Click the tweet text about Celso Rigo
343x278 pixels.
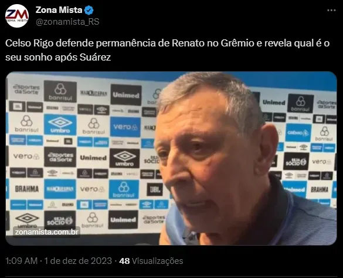pos(167,50)
